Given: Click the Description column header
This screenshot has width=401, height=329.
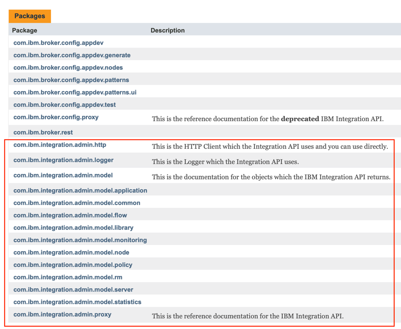Looking at the screenshot, I should click(167, 30).
